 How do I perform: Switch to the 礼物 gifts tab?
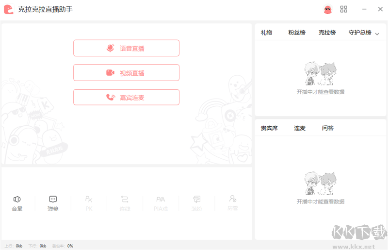pos(266,33)
